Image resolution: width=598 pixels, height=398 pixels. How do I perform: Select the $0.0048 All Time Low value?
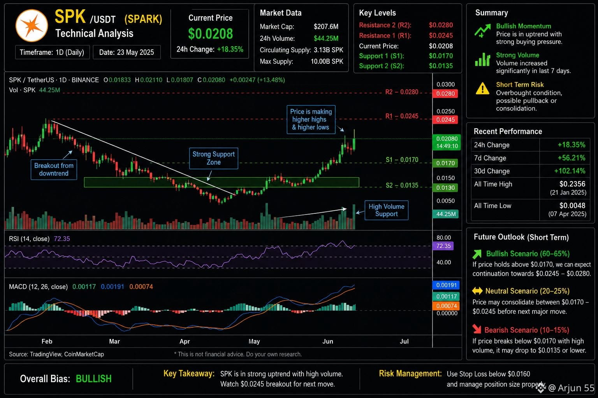click(x=572, y=206)
